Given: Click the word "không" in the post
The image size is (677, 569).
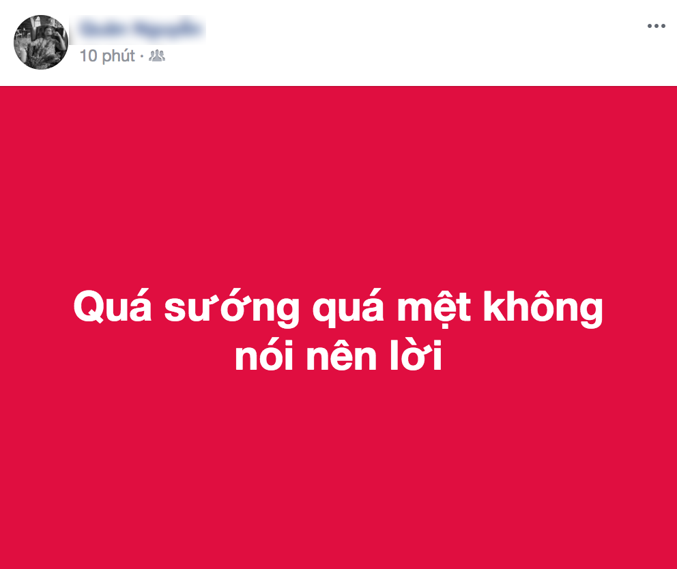Looking at the screenshot, I should (x=543, y=308).
